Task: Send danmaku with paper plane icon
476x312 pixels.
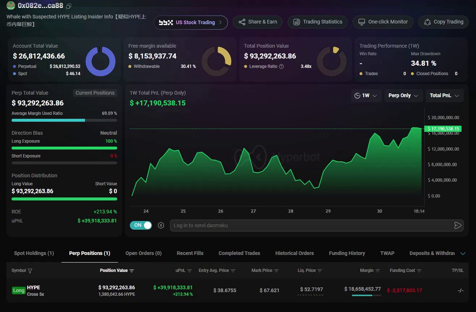Action: tap(457, 225)
